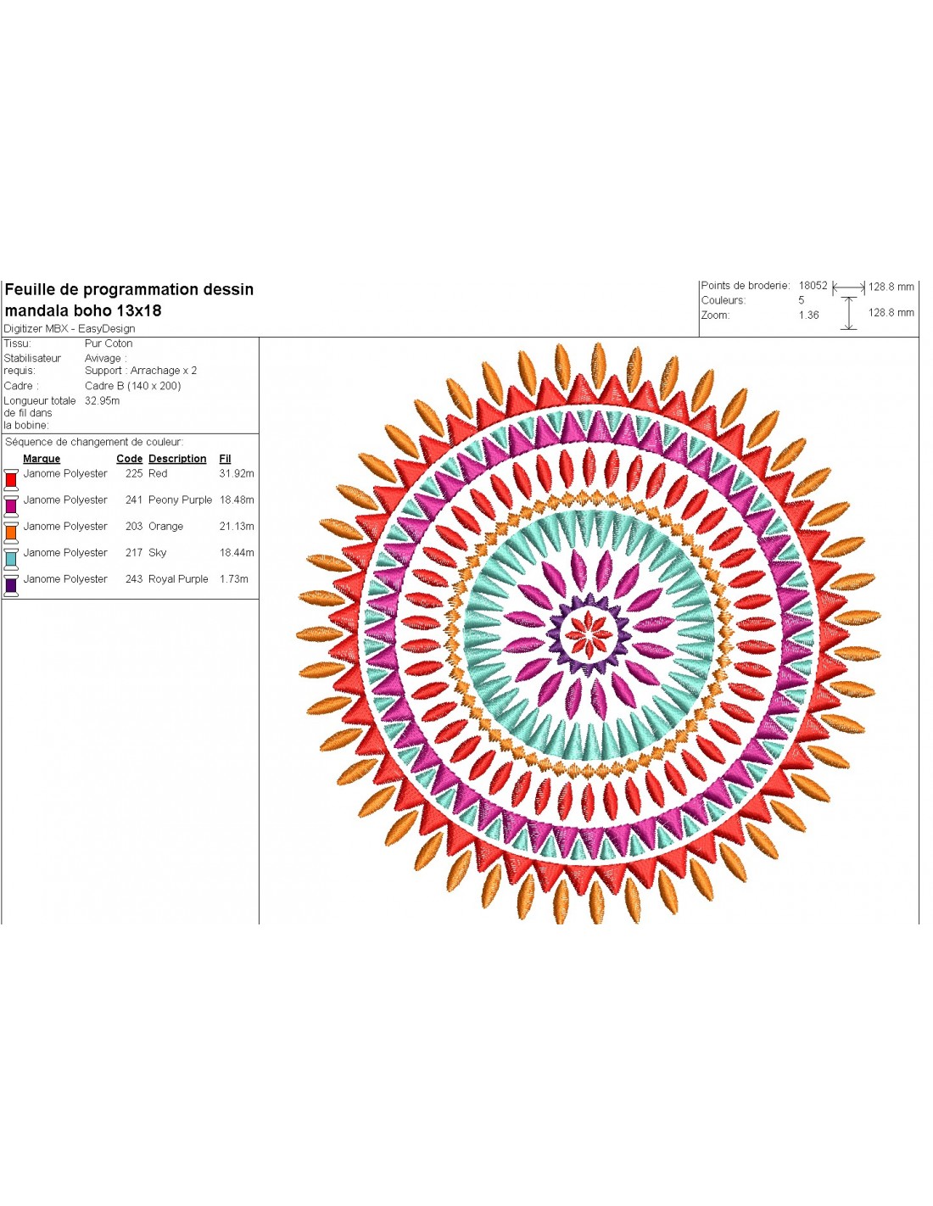This screenshot has height=1206, width=933.
Task: Click the 'Séquence de changement de couleur' heading
Action: point(94,442)
